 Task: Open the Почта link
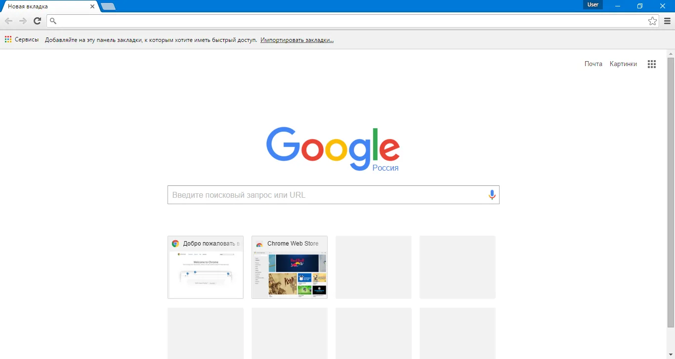coord(593,64)
